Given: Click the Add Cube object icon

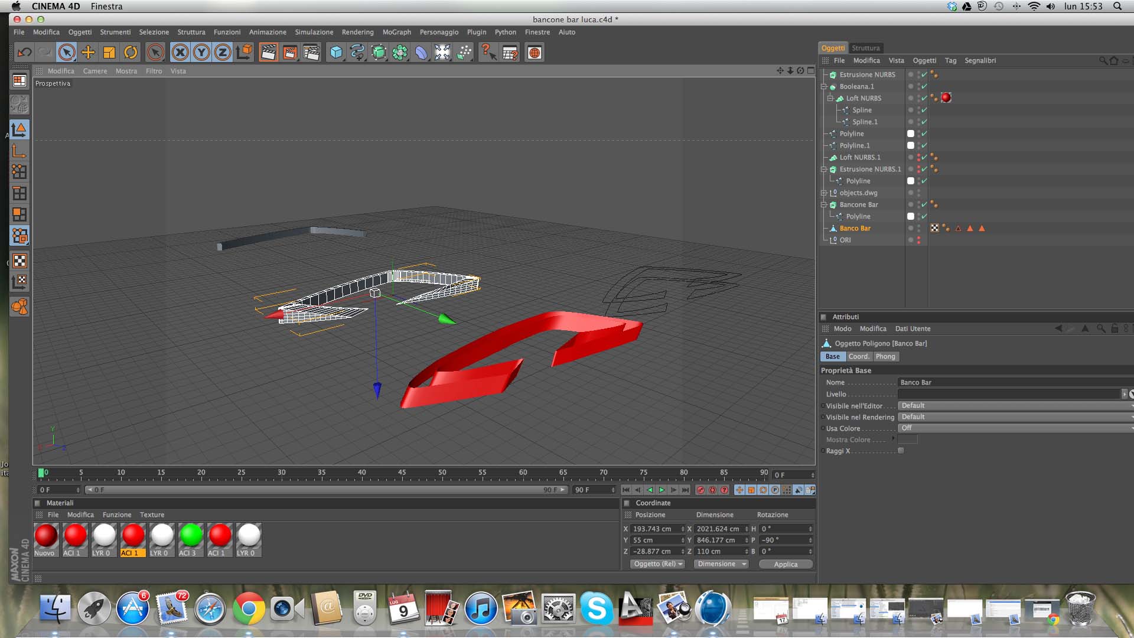Looking at the screenshot, I should (x=336, y=53).
